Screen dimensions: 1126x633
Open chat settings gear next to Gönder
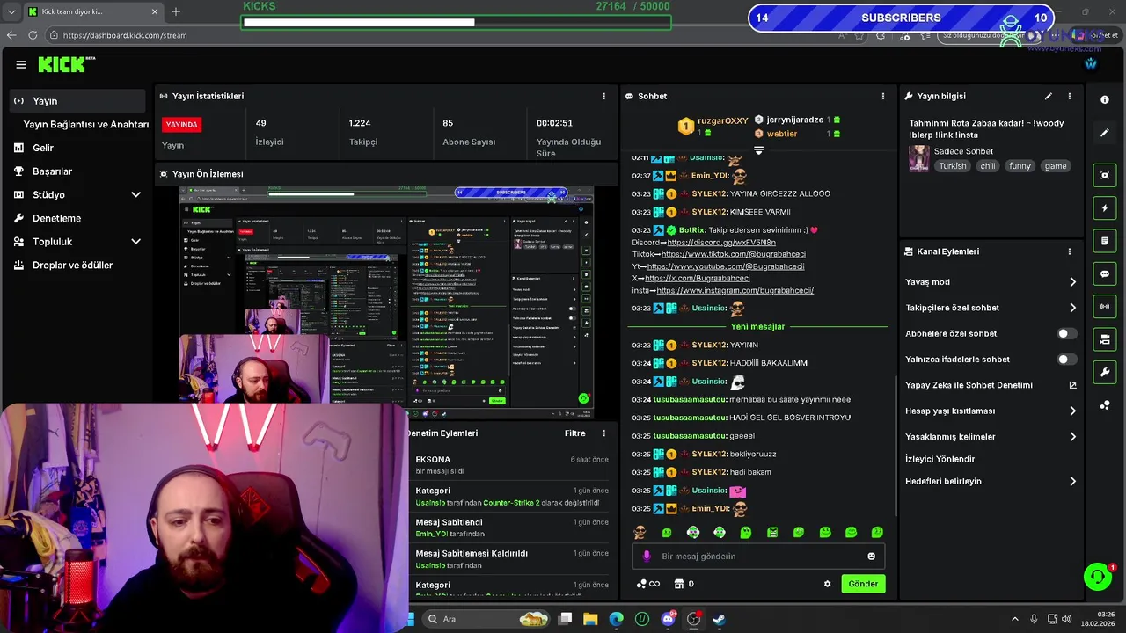827,584
